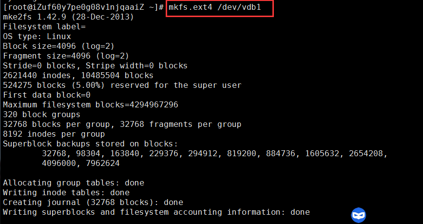The width and height of the screenshot is (423, 224).
Task: Click the reserved for super user line
Action: point(122,85)
